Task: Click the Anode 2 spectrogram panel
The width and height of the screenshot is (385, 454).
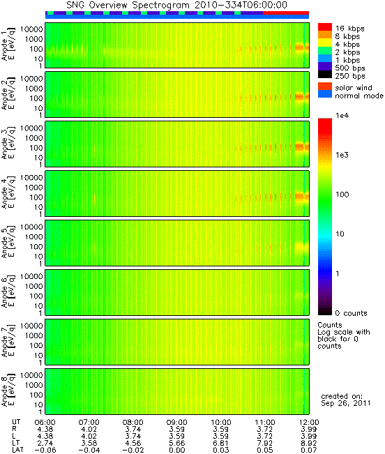Action: [177, 94]
